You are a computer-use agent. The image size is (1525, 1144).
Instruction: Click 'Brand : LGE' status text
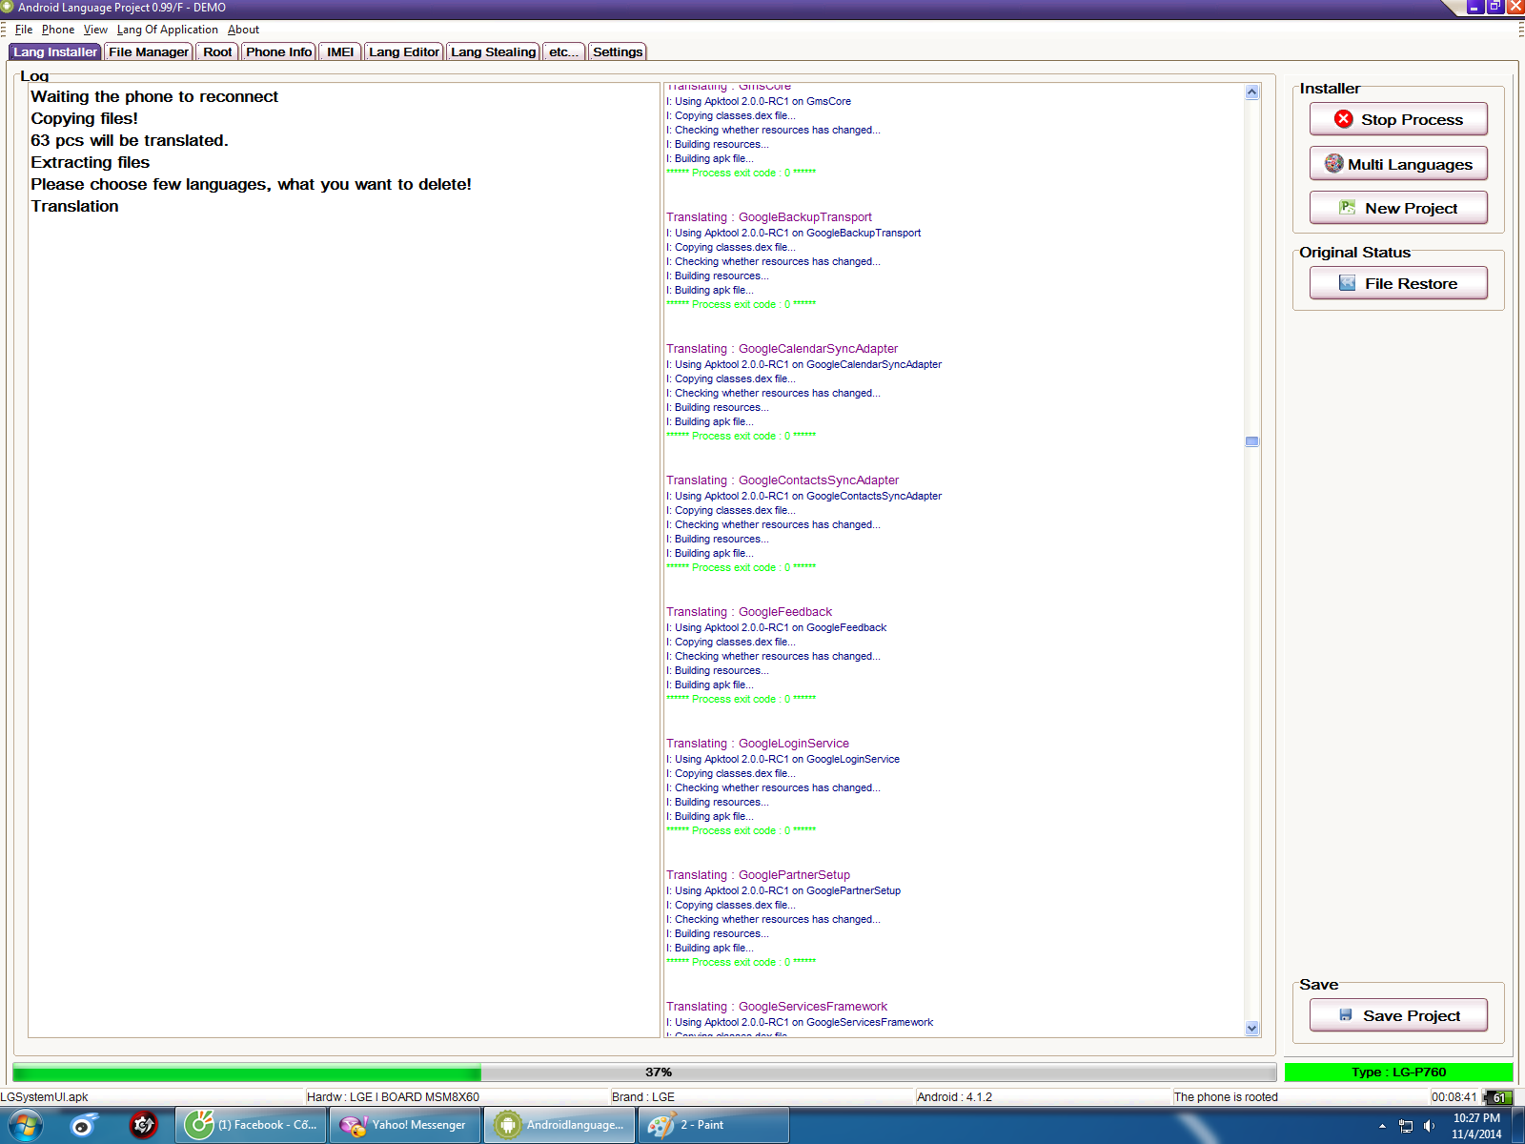click(643, 1097)
